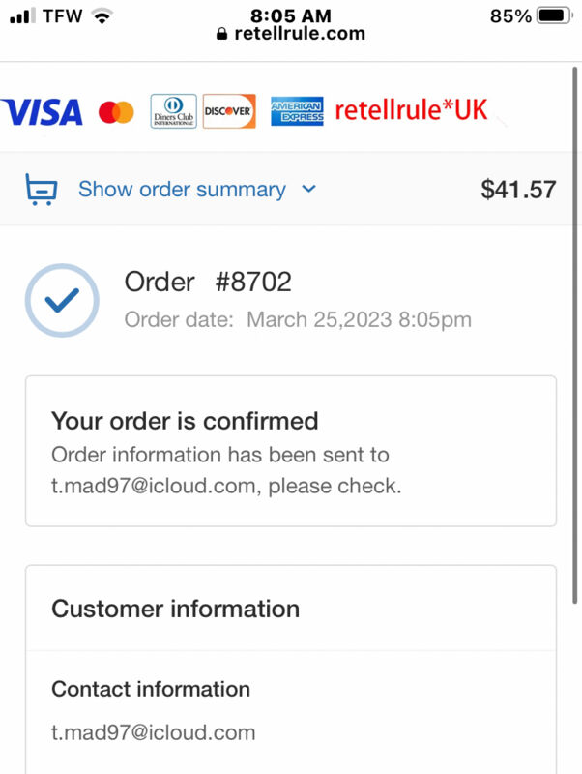The width and height of the screenshot is (582, 774).
Task: Click the red retellrule*UK text
Action: pyautogui.click(x=411, y=109)
